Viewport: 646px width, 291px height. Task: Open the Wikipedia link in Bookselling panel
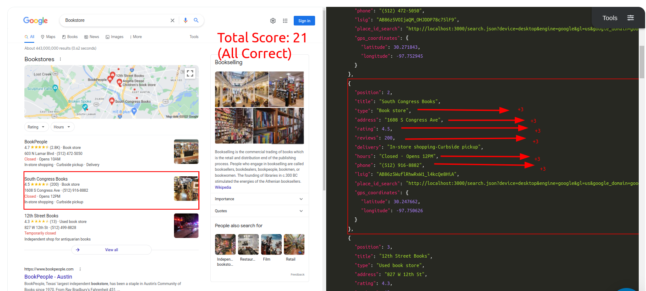click(x=223, y=187)
